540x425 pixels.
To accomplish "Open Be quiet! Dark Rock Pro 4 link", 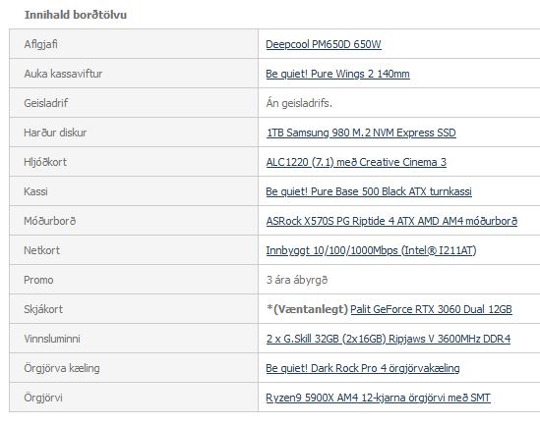I will coord(363,368).
